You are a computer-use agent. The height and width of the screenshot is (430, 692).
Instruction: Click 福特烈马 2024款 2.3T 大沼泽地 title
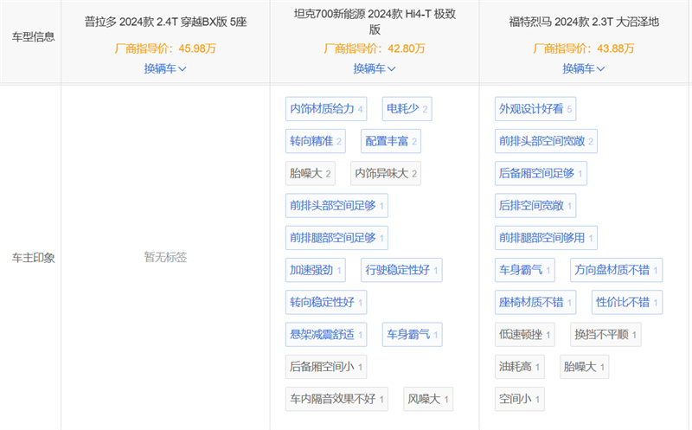coord(584,22)
